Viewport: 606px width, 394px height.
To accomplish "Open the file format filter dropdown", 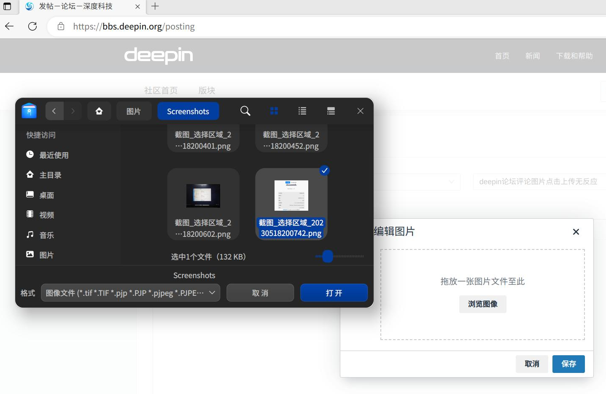I will (x=130, y=293).
